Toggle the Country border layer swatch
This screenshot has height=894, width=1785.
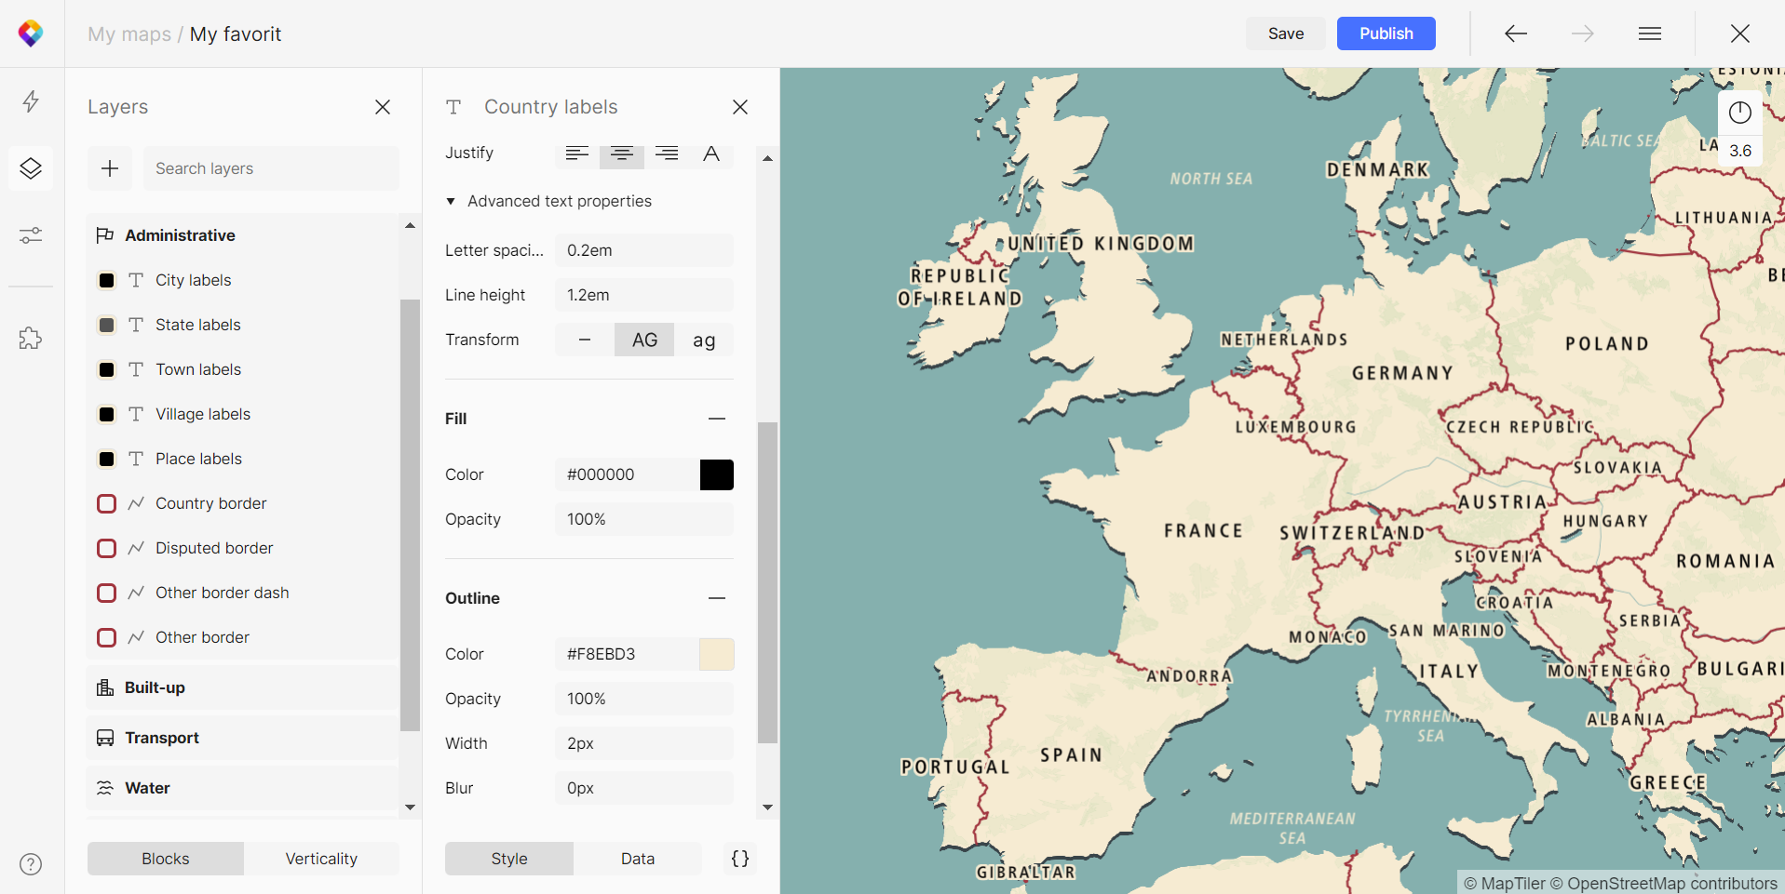(x=107, y=503)
